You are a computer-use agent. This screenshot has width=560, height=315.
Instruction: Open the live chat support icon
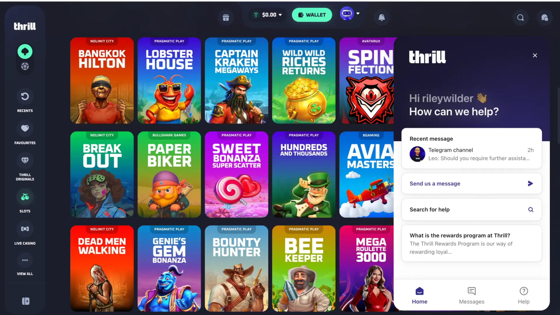tap(545, 18)
